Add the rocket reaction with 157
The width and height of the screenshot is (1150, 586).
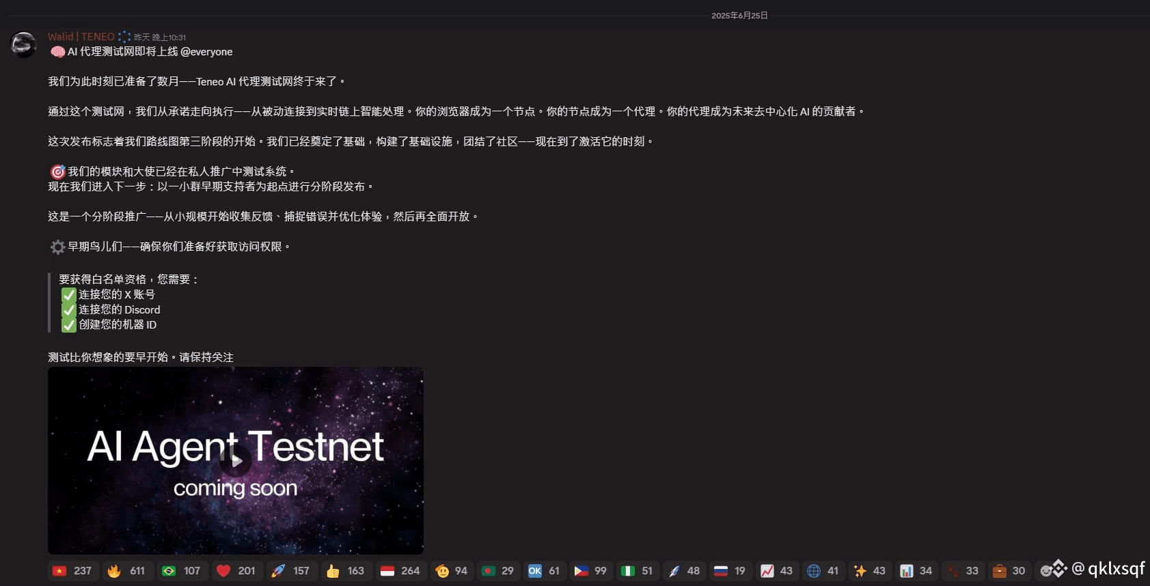tap(291, 571)
